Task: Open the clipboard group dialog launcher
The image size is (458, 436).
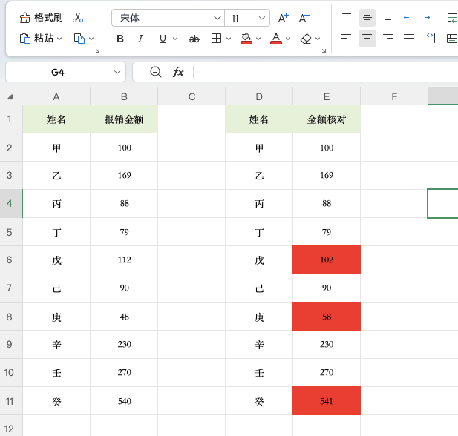Action: pos(97,50)
